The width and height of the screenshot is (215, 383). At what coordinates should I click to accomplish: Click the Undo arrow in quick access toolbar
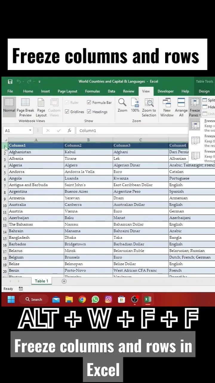point(19,81)
